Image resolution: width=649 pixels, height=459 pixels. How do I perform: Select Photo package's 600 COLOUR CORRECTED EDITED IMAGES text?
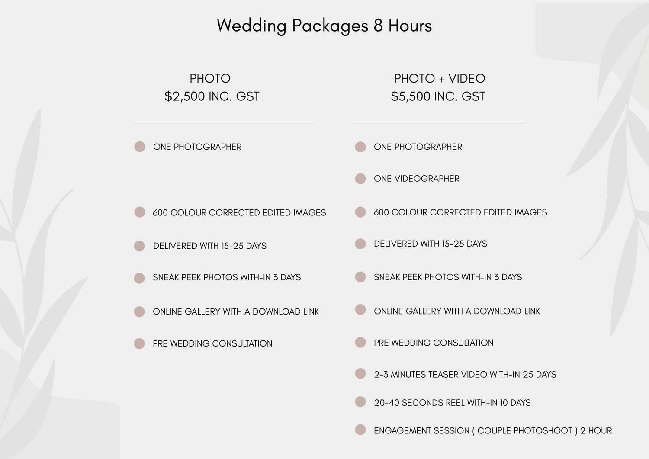pyautogui.click(x=239, y=213)
